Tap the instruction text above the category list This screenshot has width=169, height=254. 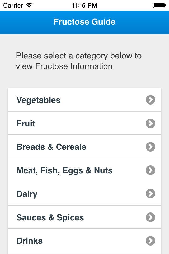point(79,61)
